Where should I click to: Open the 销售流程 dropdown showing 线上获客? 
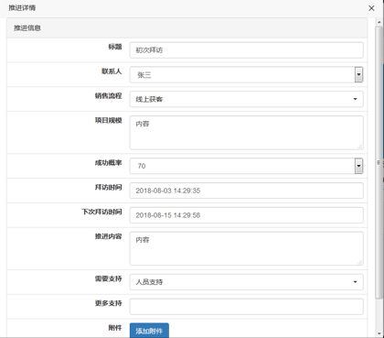click(x=246, y=99)
